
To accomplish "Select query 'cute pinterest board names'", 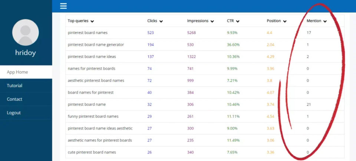I will coord(92,152).
